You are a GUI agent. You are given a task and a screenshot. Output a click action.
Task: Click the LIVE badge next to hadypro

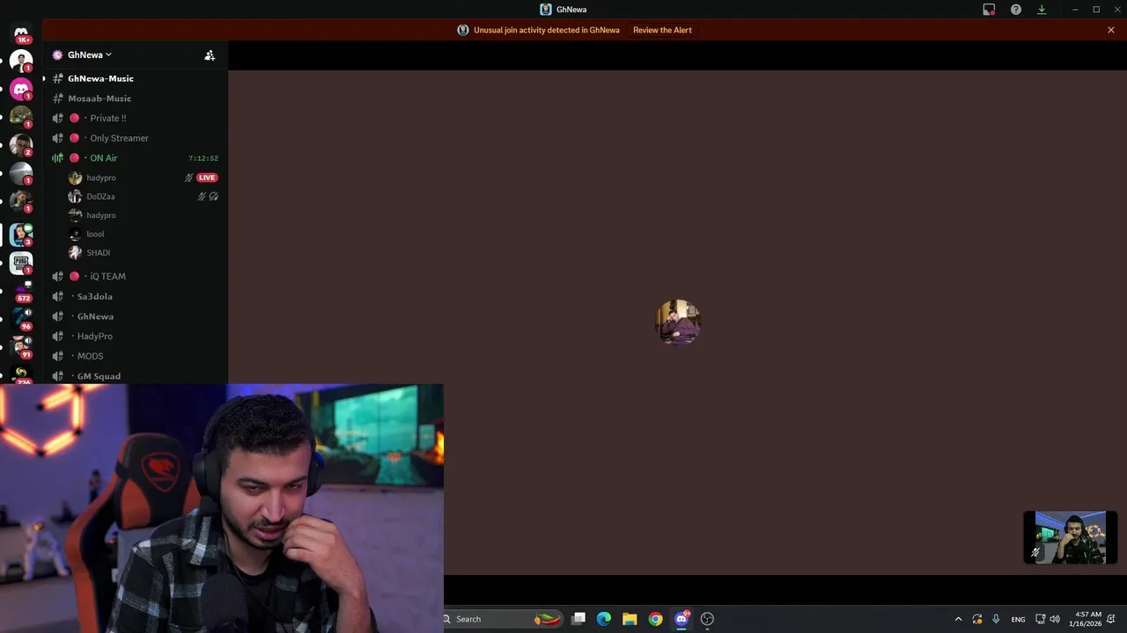207,178
